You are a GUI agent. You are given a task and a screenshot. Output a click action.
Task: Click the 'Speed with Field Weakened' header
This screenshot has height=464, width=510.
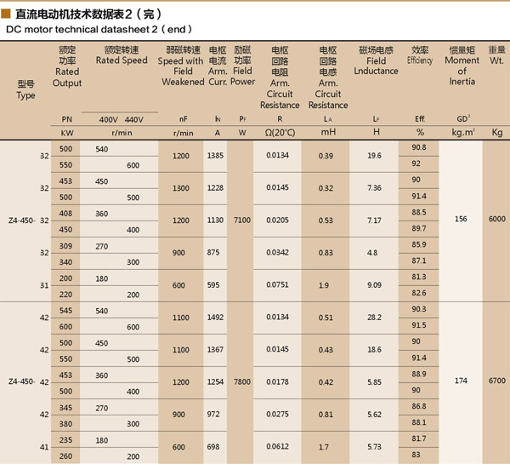pos(181,66)
